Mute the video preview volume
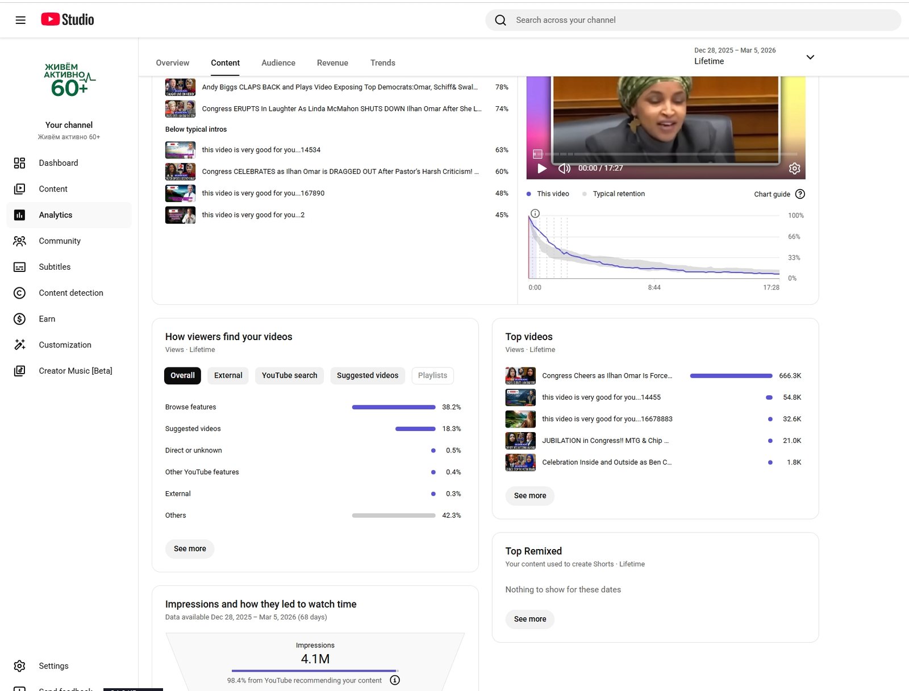The width and height of the screenshot is (909, 691). (x=564, y=168)
